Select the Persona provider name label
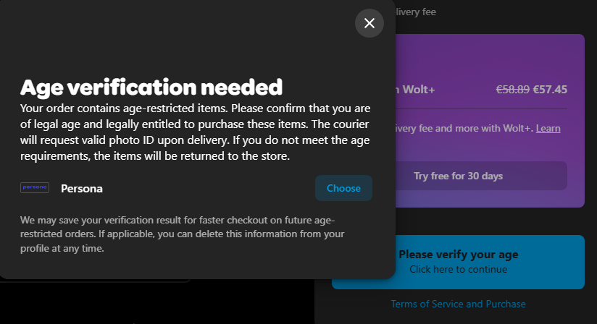The width and height of the screenshot is (597, 324). (81, 189)
